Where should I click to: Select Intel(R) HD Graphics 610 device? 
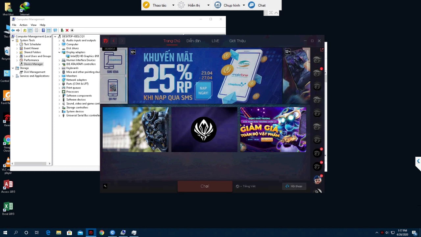coord(85,56)
